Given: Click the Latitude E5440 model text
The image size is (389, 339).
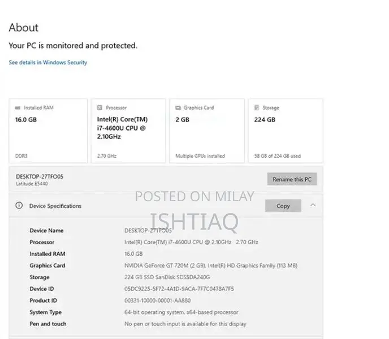Looking at the screenshot, I should point(32,184).
